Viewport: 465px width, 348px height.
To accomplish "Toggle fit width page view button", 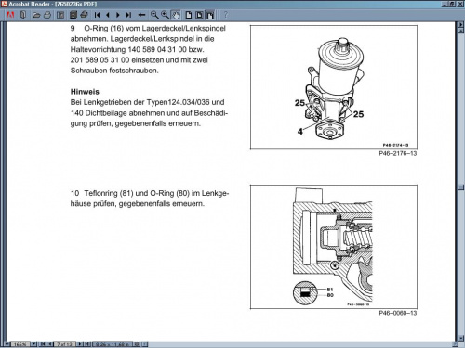I will pyautogui.click(x=210, y=15).
